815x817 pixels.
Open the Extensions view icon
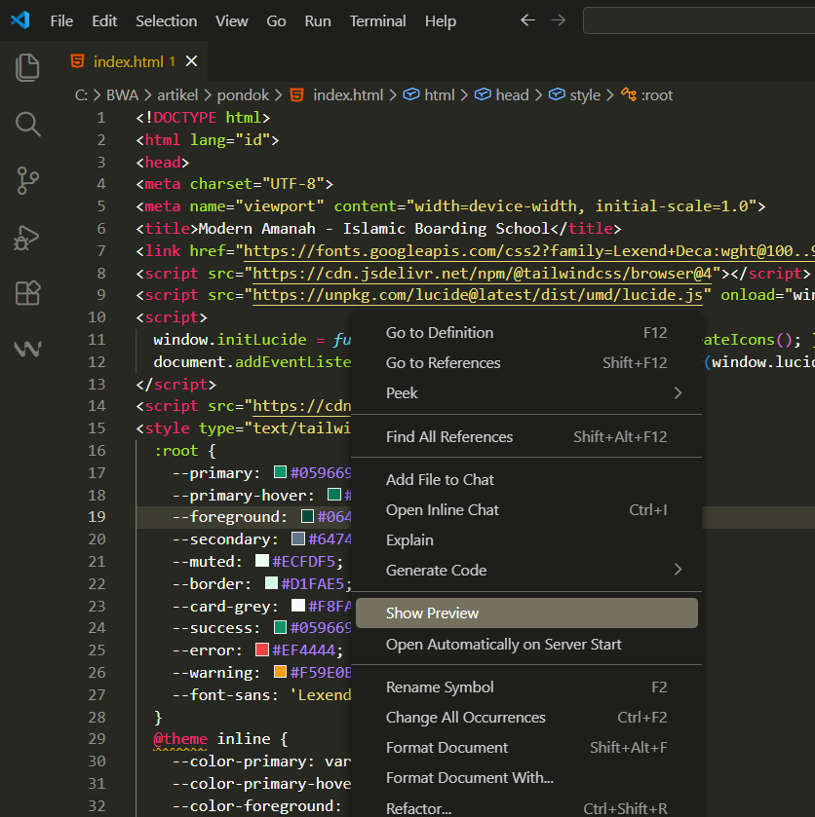pos(28,293)
